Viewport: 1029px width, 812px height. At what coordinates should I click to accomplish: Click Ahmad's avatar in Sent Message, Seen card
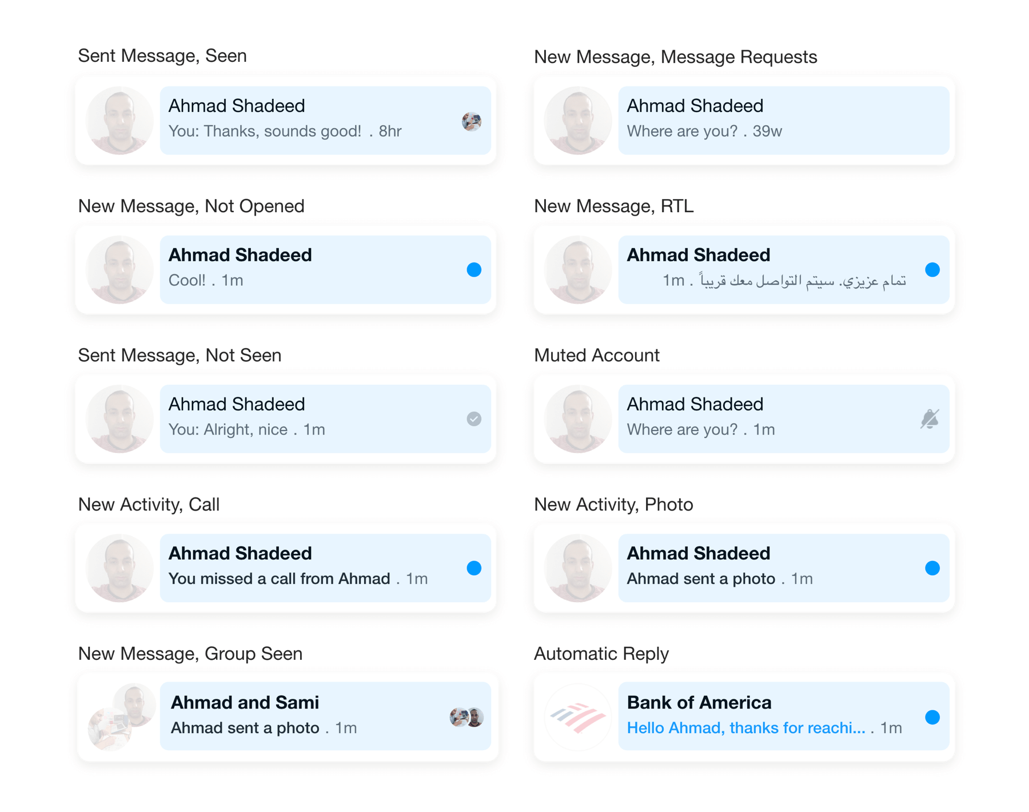pos(119,121)
